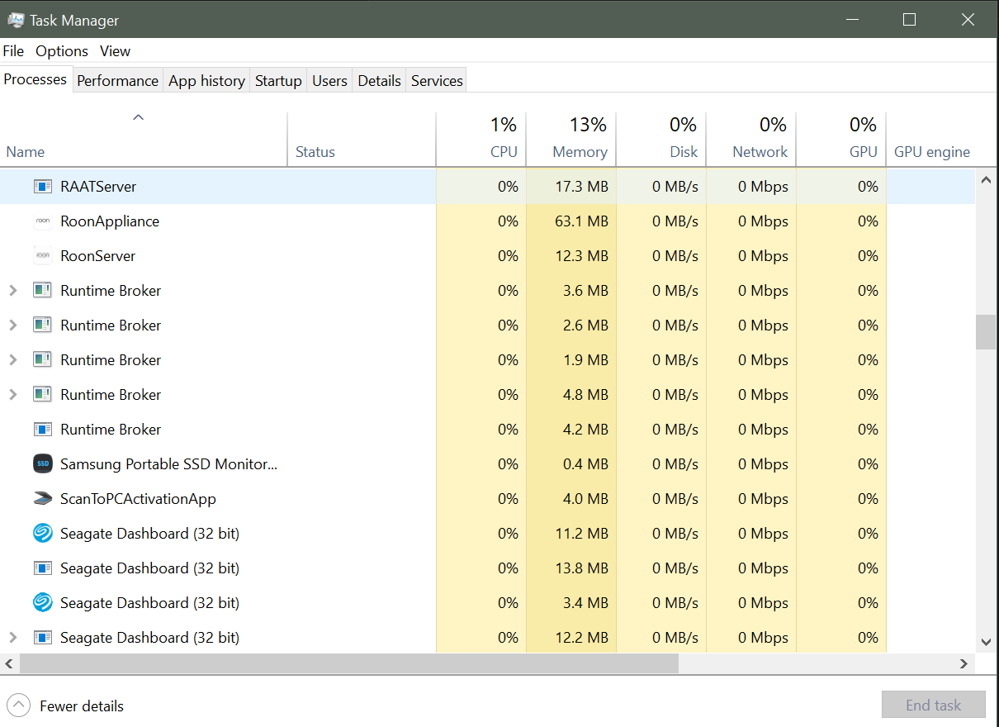Open the Details tab
999x727 pixels.
point(379,80)
